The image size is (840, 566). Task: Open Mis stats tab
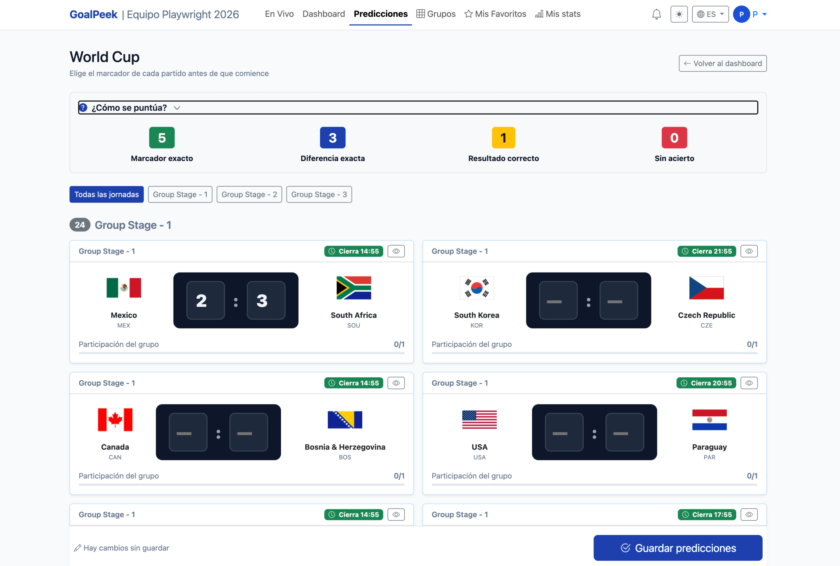click(x=557, y=14)
